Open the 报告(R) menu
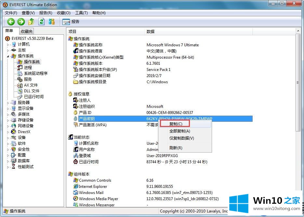This screenshot has width=304, height=217. click(x=46, y=13)
